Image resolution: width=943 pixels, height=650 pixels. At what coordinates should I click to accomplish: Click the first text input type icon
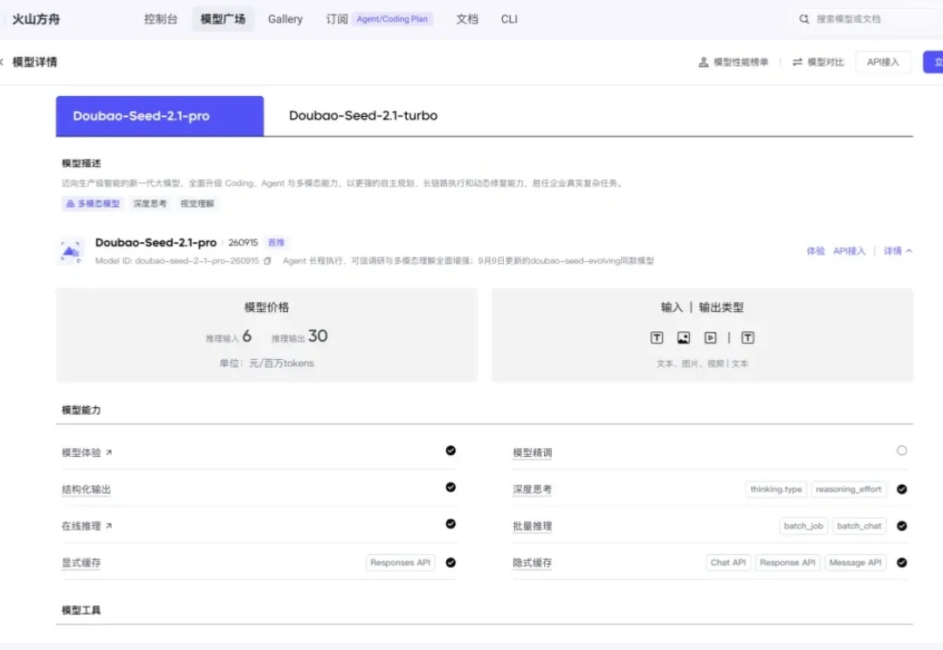click(x=657, y=337)
